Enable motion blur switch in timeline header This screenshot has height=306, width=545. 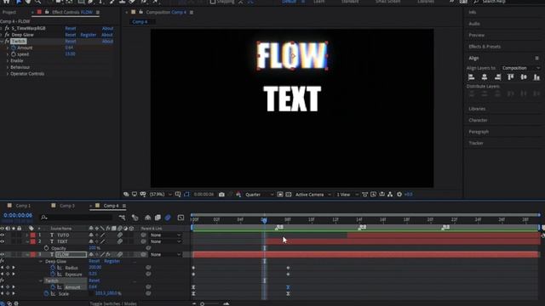pyautogui.click(x=168, y=218)
